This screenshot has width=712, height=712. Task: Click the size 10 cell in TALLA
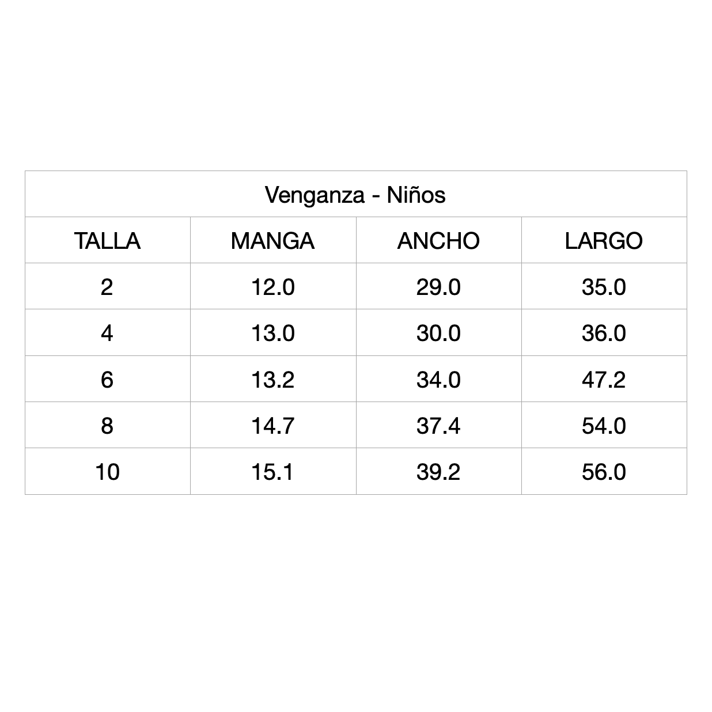point(107,472)
